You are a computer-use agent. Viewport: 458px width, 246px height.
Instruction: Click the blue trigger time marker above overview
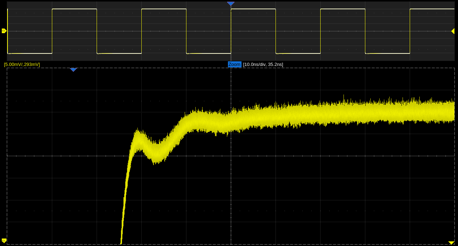231,4
